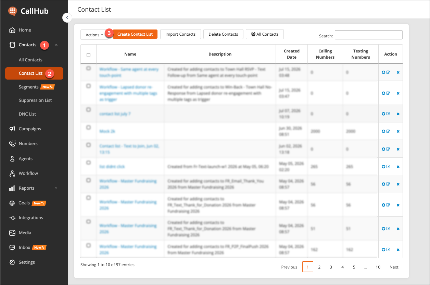The height and width of the screenshot is (285, 430).
Task: Select the FR_Email_Thank_You row checkbox
Action: point(89,180)
